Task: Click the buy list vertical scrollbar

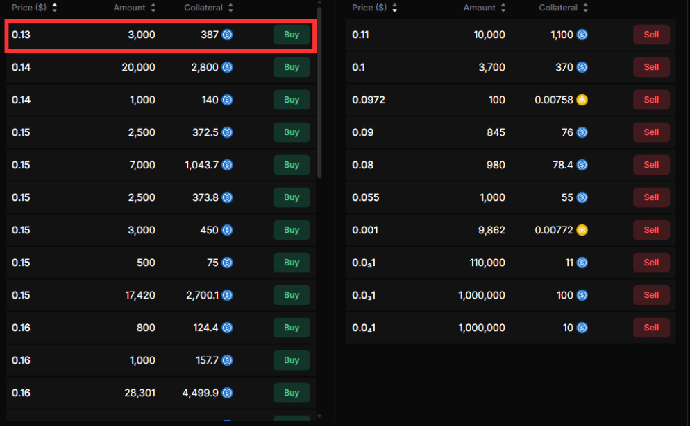Action: (319, 90)
